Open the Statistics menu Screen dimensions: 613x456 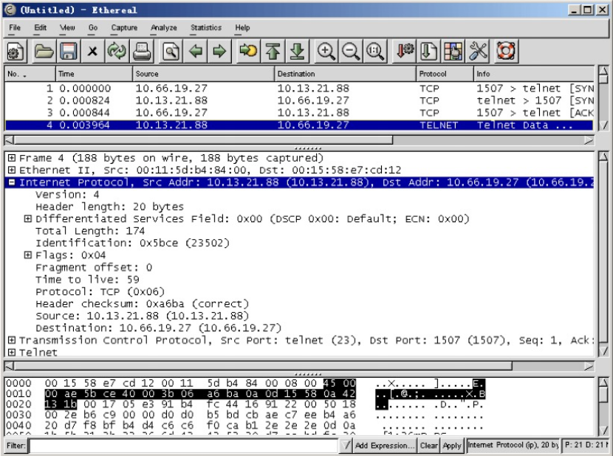(206, 28)
